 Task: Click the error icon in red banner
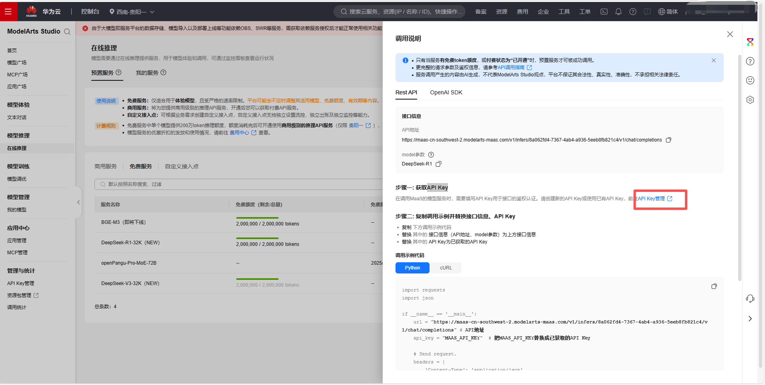coord(85,28)
